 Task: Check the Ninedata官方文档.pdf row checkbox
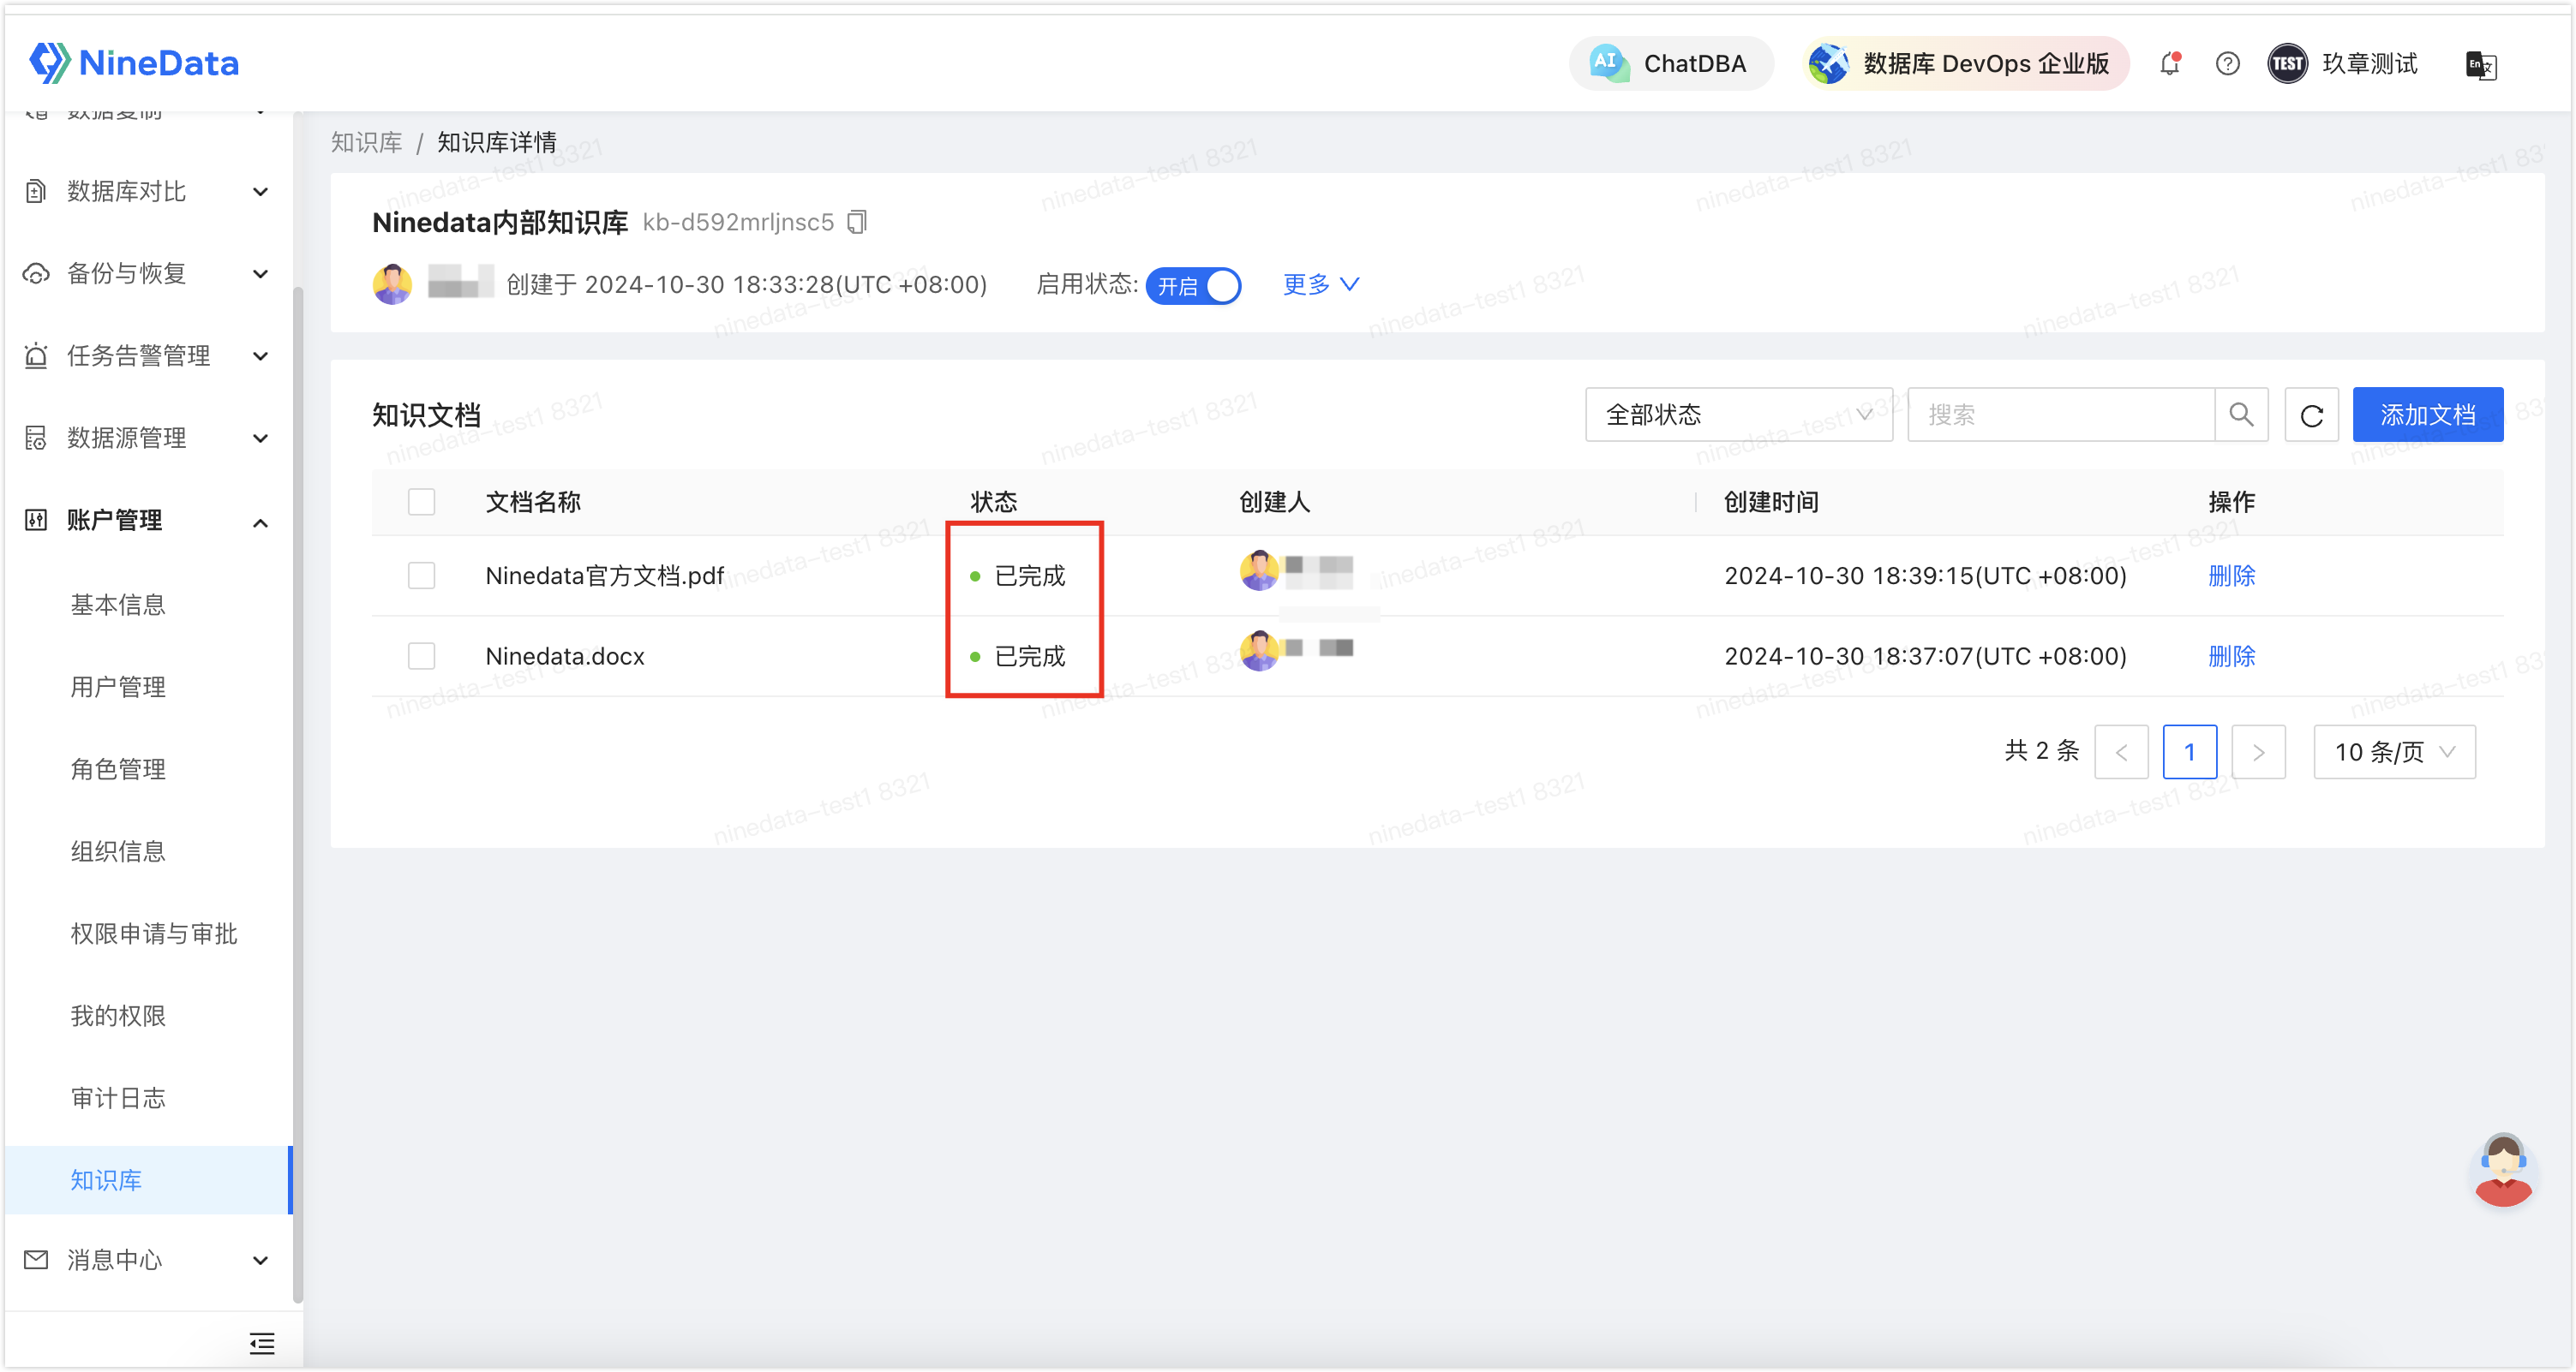[422, 576]
